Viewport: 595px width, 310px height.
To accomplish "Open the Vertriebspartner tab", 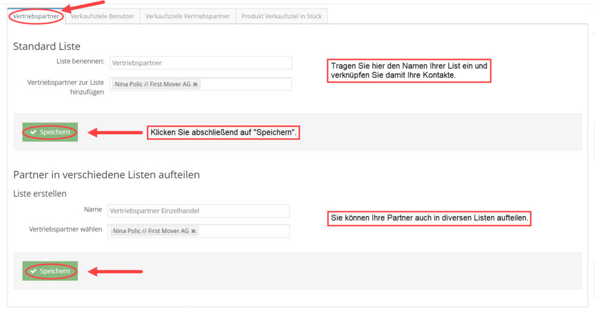I will (36, 16).
